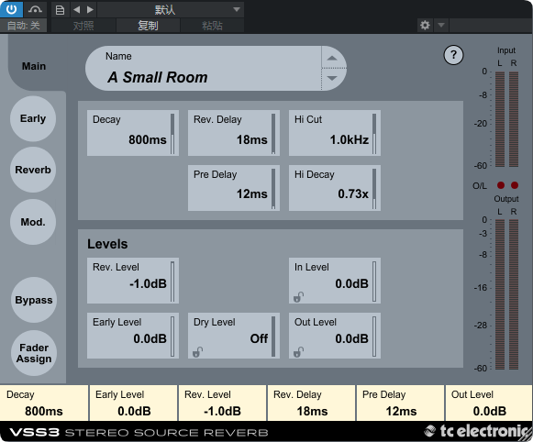Viewport: 533px width, 442px height.
Task: Adjust the Early Level slider bar
Action: (x=172, y=337)
